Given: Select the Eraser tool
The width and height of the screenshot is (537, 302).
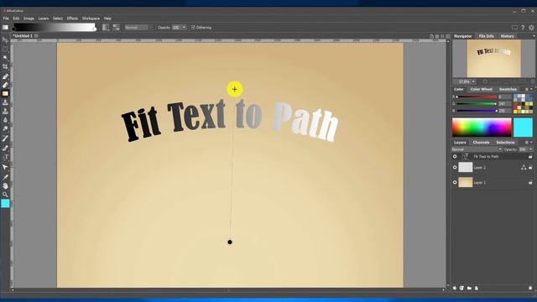Looking at the screenshot, I should point(5,85).
